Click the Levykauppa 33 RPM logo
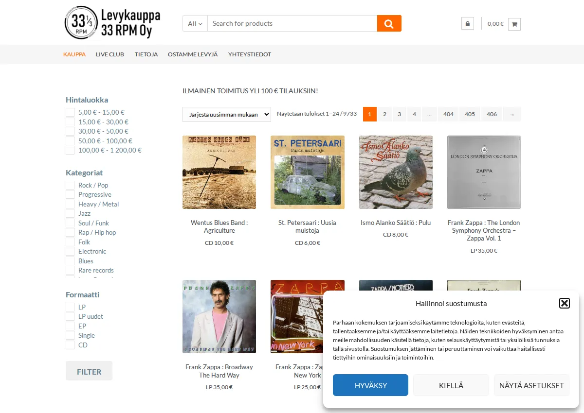The image size is (584, 413). coord(112,23)
